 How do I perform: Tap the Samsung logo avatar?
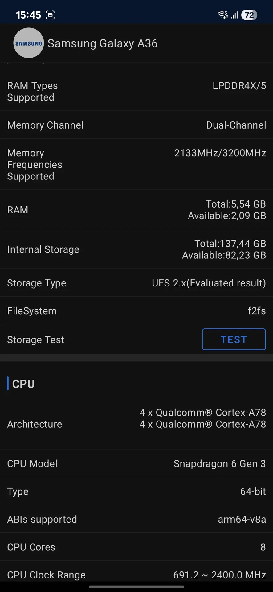coord(29,43)
